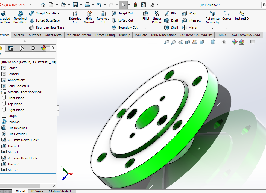Open the Apply Scene dropdown arrow
This screenshot has height=193, width=266.
[x=247, y=42]
